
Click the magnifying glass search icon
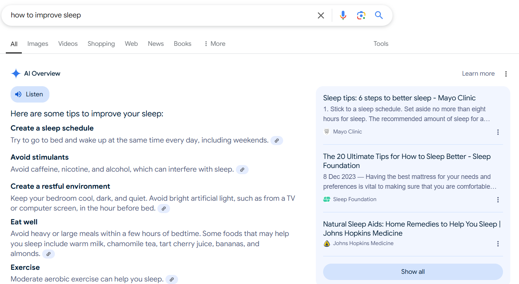pyautogui.click(x=379, y=15)
